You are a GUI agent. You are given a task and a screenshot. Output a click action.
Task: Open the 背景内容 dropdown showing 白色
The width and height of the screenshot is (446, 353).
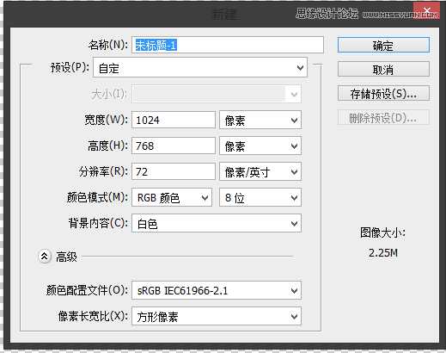[217, 223]
